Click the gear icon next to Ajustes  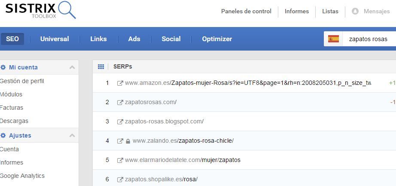click(3, 135)
